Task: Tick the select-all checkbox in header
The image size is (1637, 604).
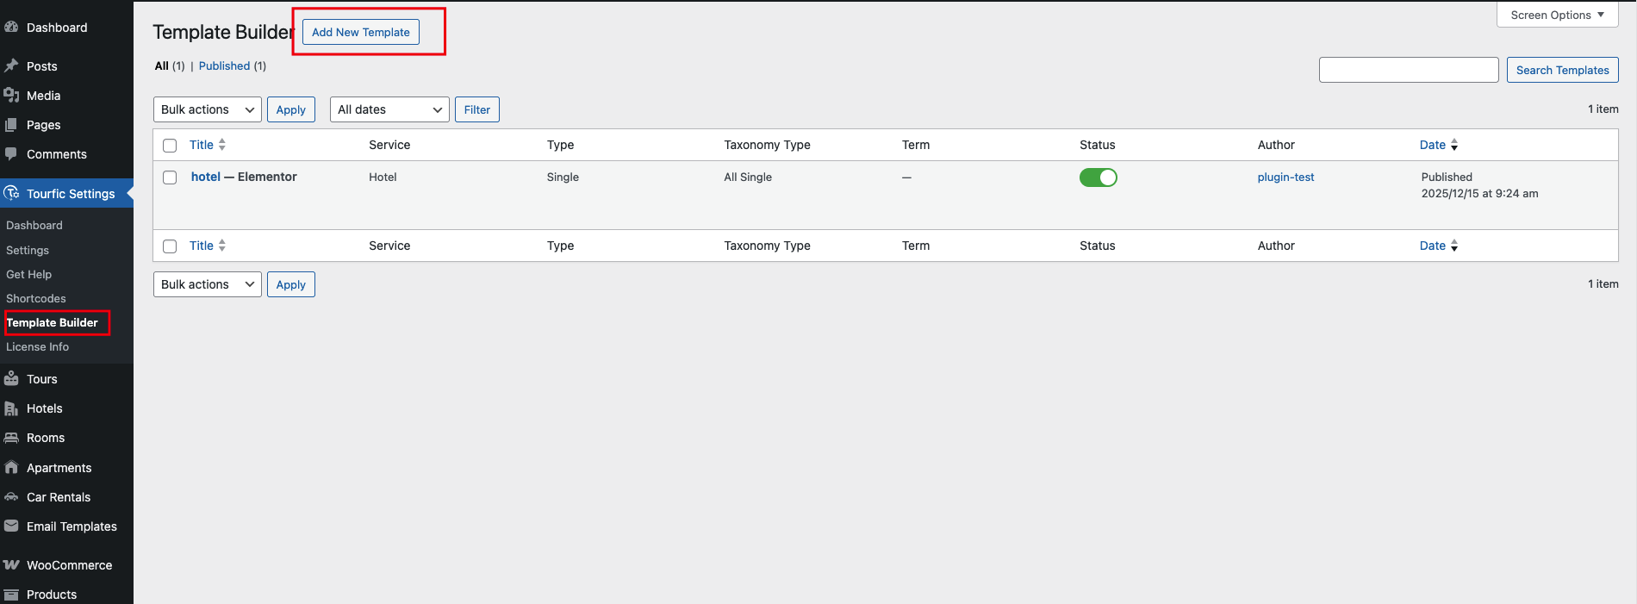Action: (170, 146)
